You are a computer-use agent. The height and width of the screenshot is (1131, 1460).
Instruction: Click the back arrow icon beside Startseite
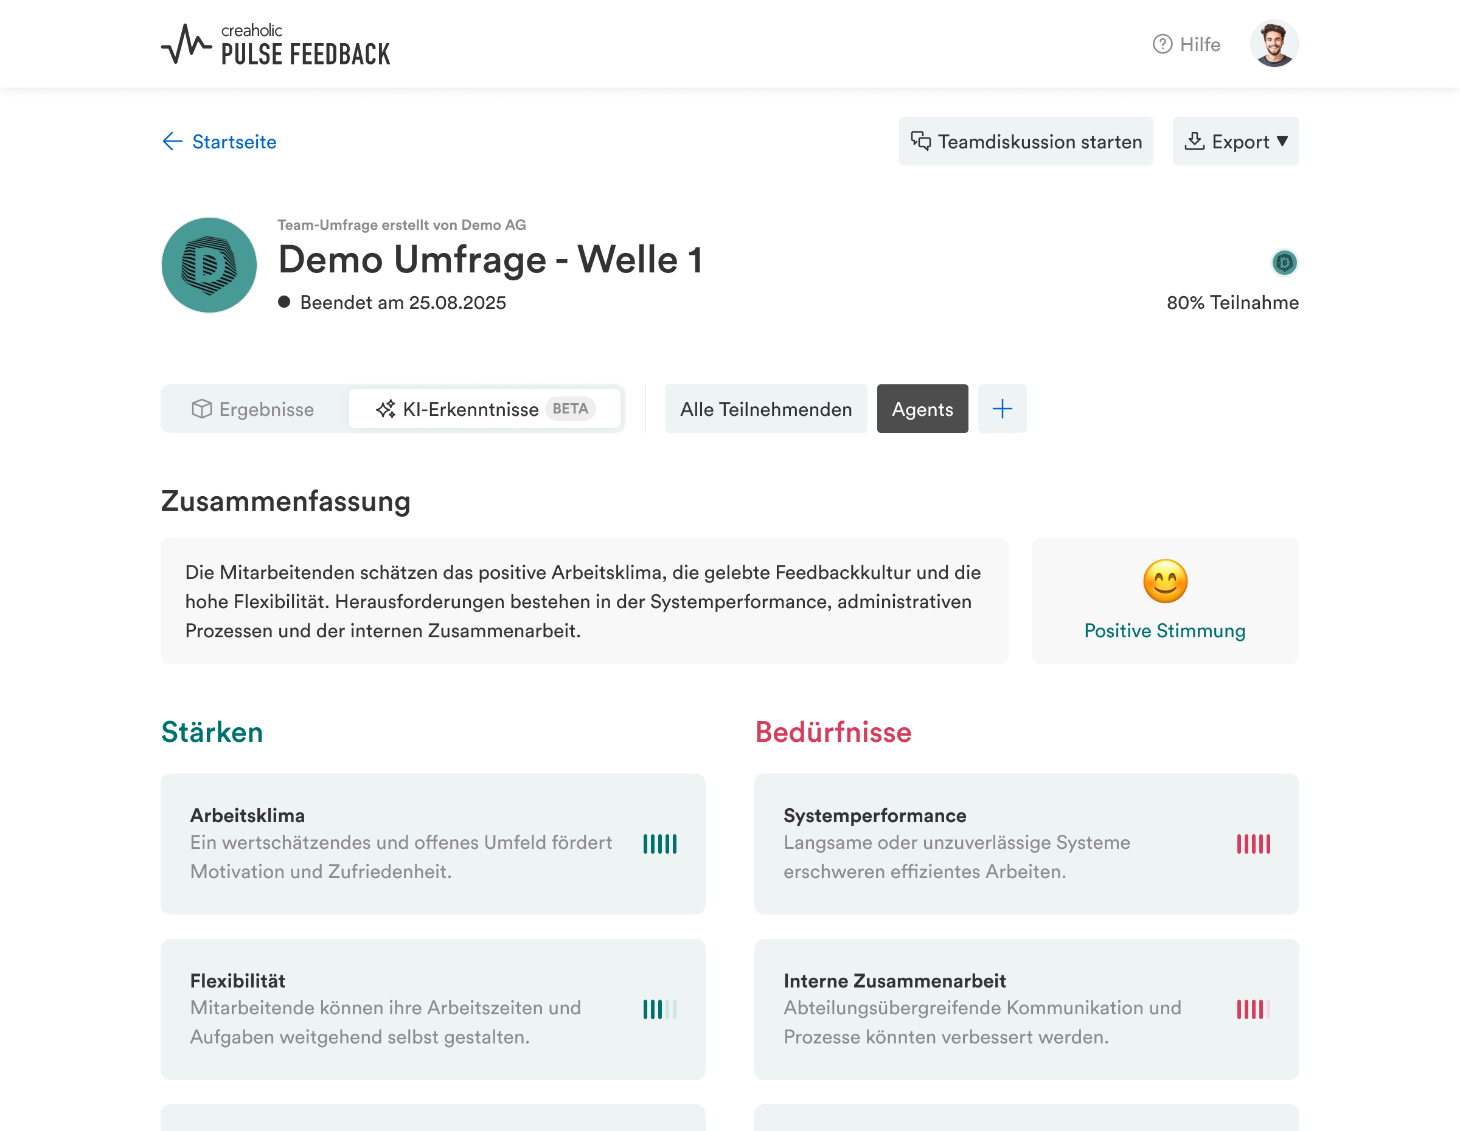click(x=173, y=142)
